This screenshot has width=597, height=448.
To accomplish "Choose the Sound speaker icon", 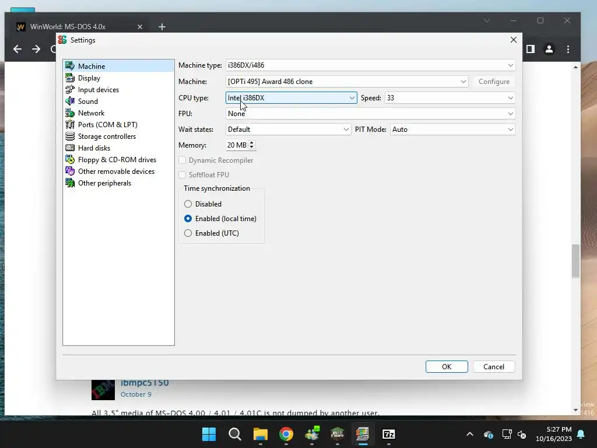I will click(70, 101).
